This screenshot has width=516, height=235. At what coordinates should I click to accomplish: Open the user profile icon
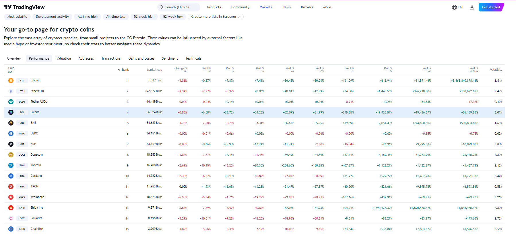(x=472, y=7)
